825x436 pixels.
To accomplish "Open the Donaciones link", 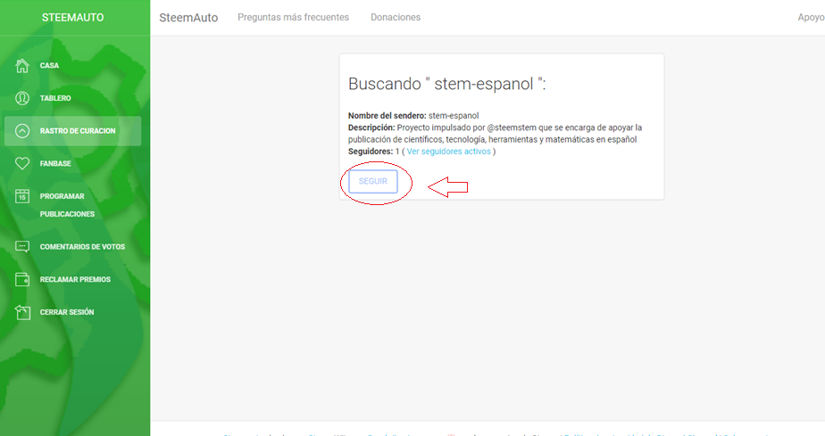I will coord(396,17).
